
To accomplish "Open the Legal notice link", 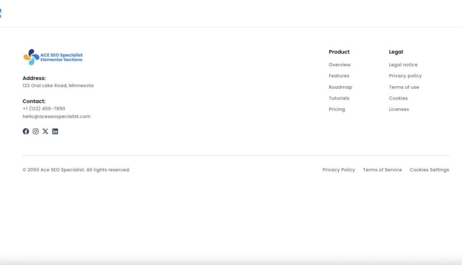I will click(x=403, y=65).
